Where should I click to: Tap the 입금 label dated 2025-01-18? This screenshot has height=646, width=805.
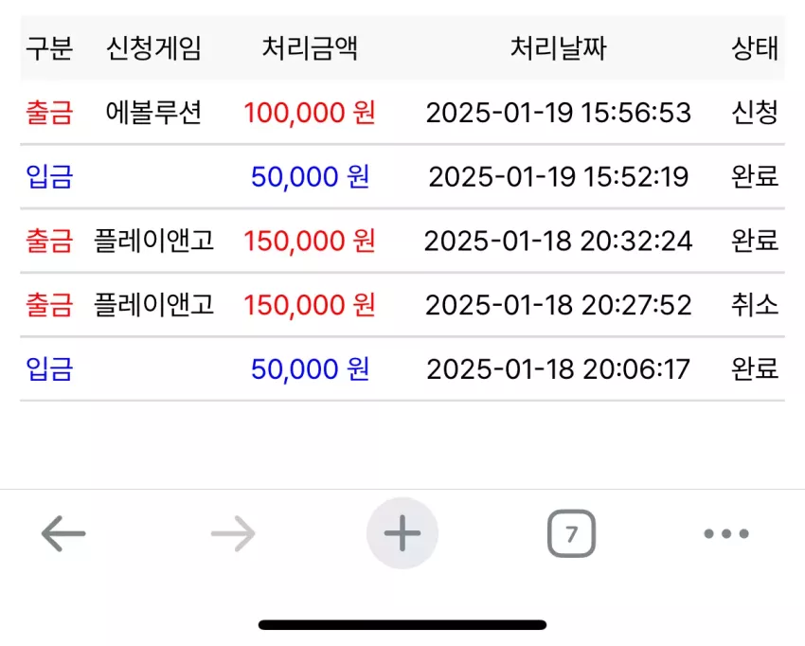(x=49, y=368)
